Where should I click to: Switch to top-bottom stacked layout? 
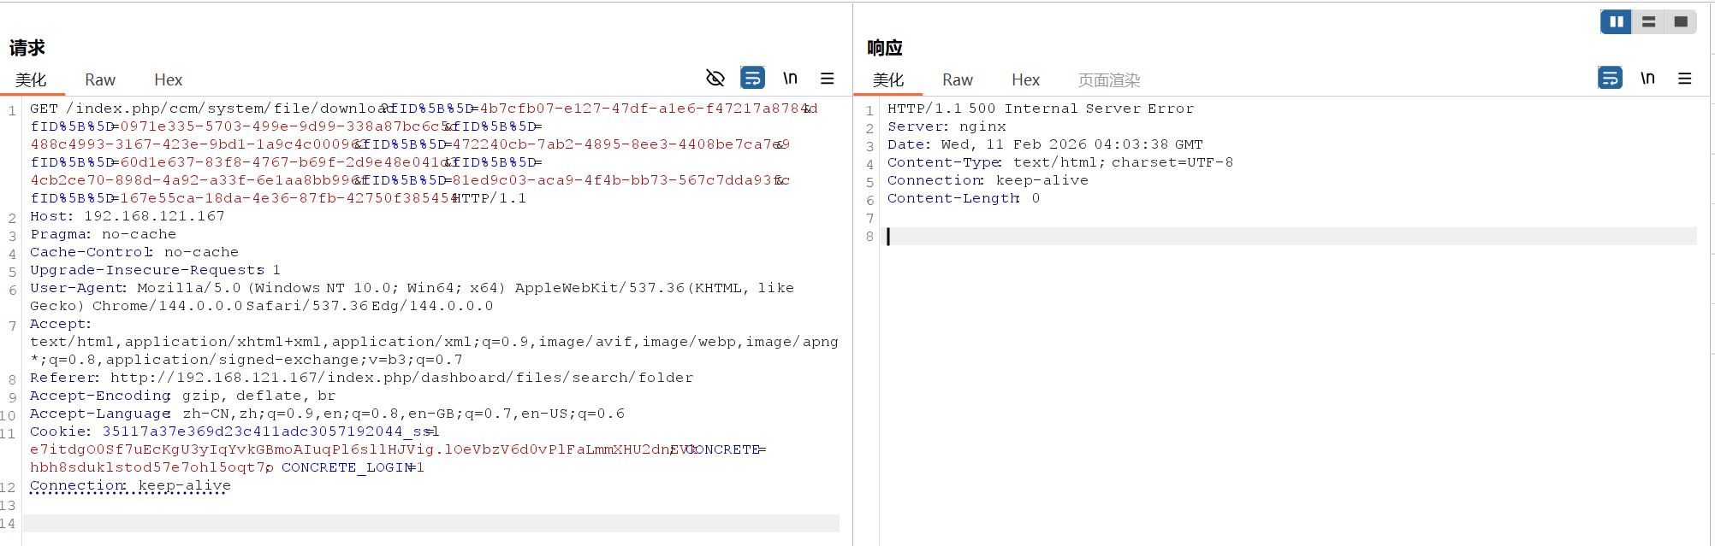point(1648,22)
